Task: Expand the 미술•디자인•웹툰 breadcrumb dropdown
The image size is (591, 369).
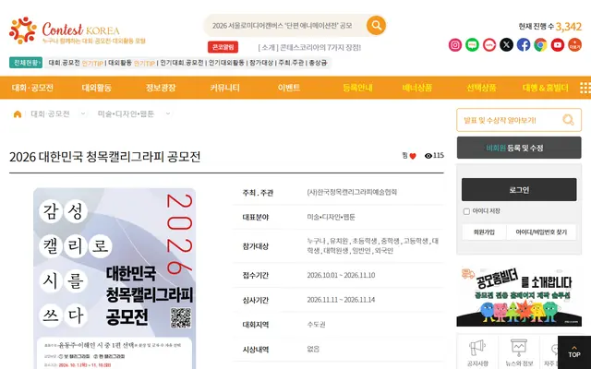Action: 168,113
